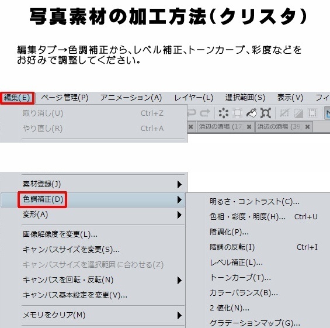Close the 浜辺の酒場 (39 tab
This screenshot has height=328, width=330.
tap(307, 127)
